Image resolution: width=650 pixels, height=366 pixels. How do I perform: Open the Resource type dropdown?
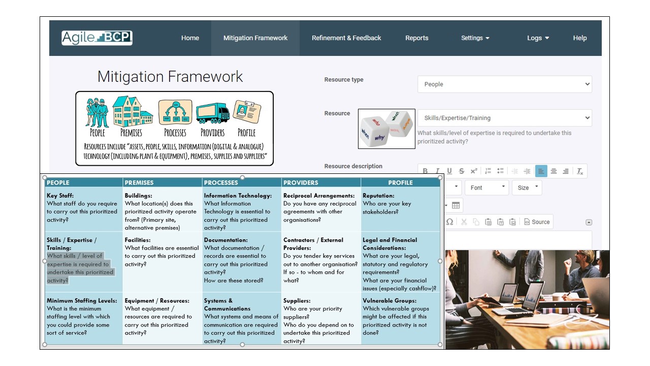(504, 84)
